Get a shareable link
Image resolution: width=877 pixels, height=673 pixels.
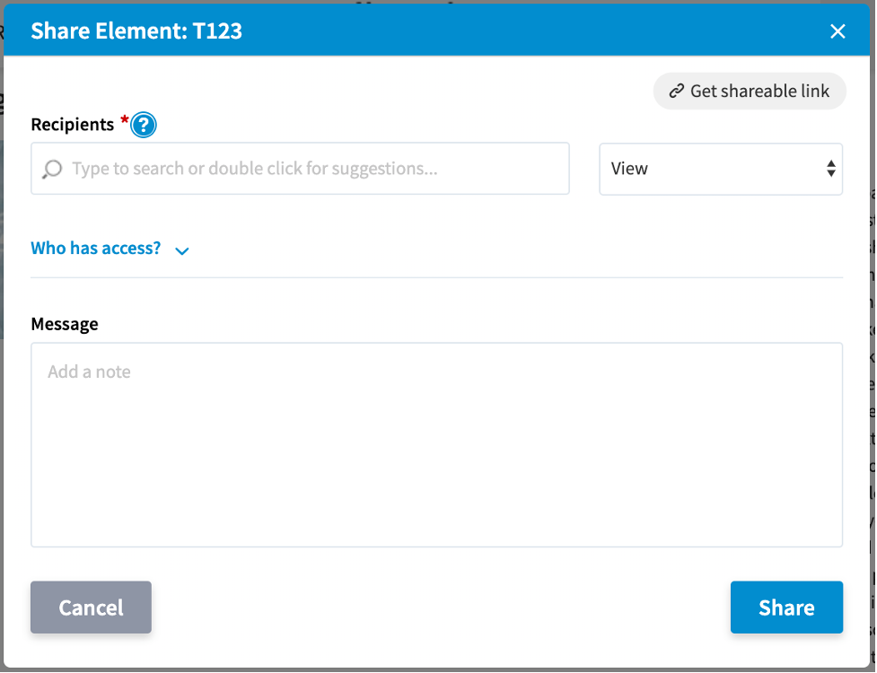[750, 92]
